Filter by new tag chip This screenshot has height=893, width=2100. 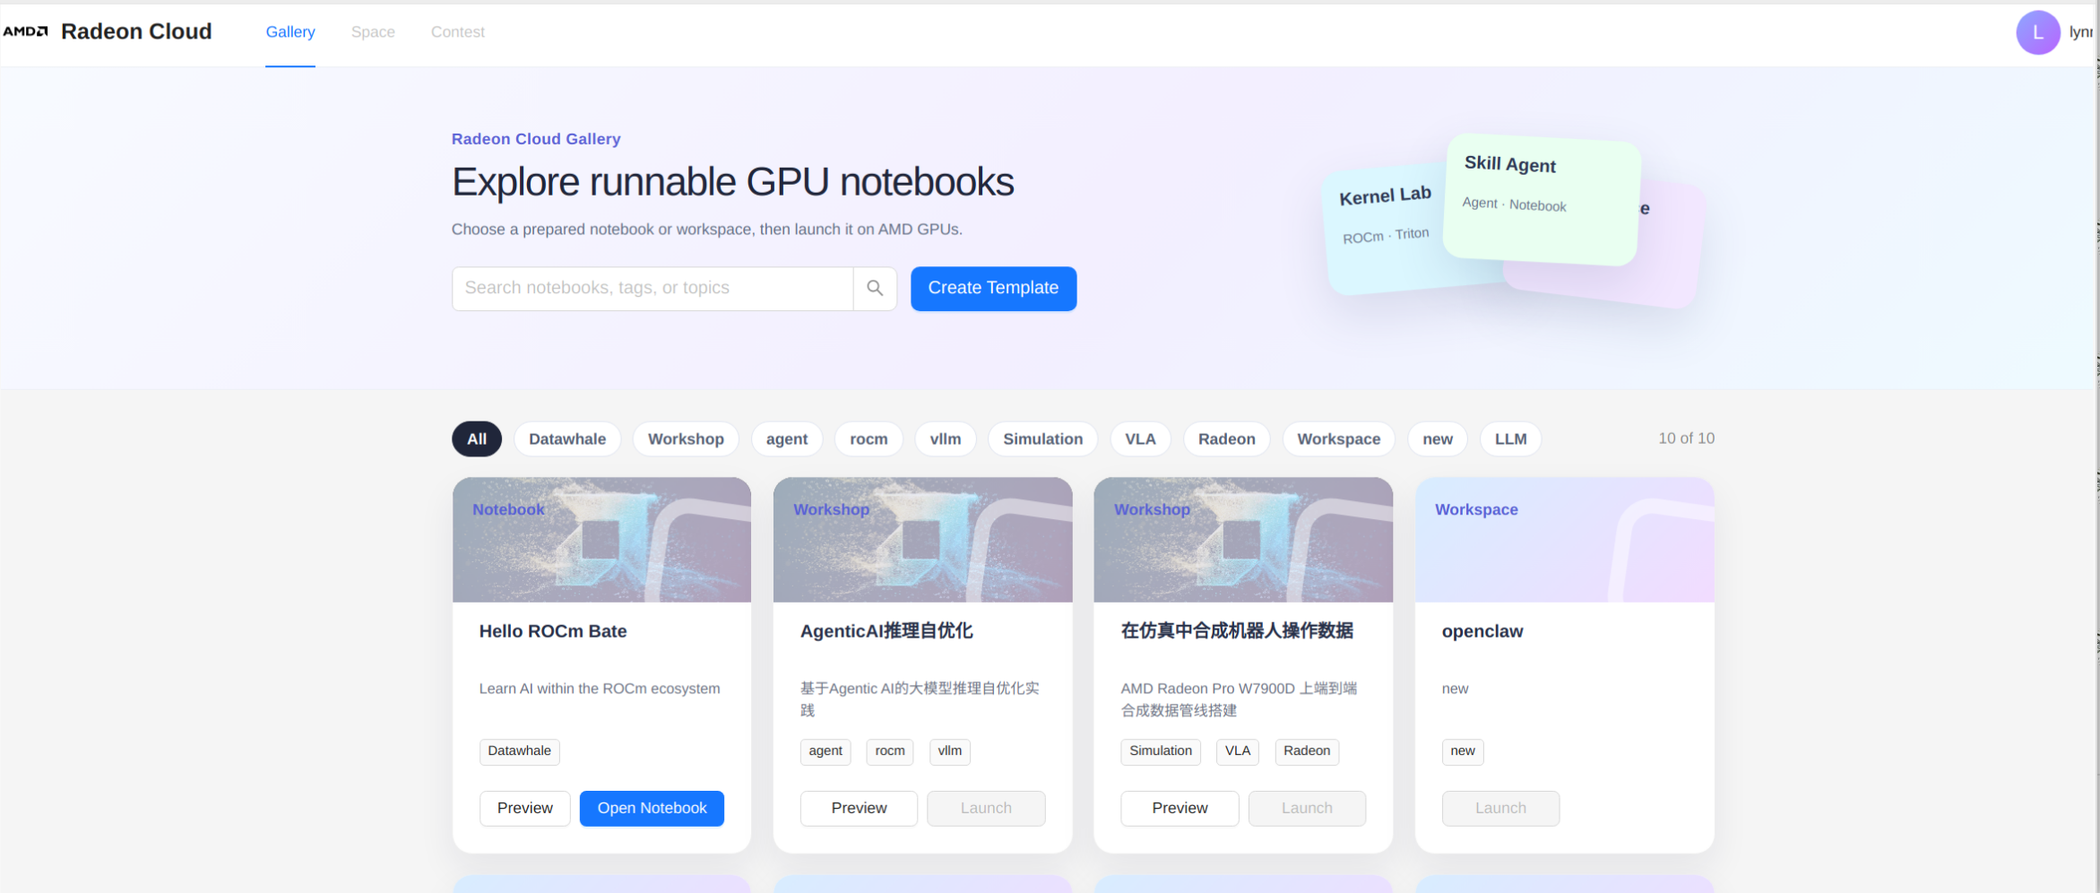coord(1438,438)
